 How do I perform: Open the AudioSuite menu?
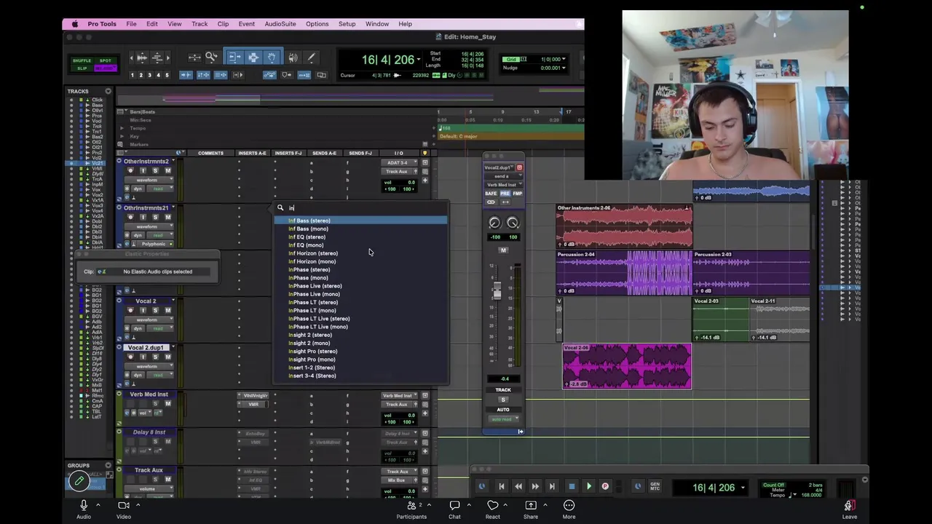pos(280,23)
